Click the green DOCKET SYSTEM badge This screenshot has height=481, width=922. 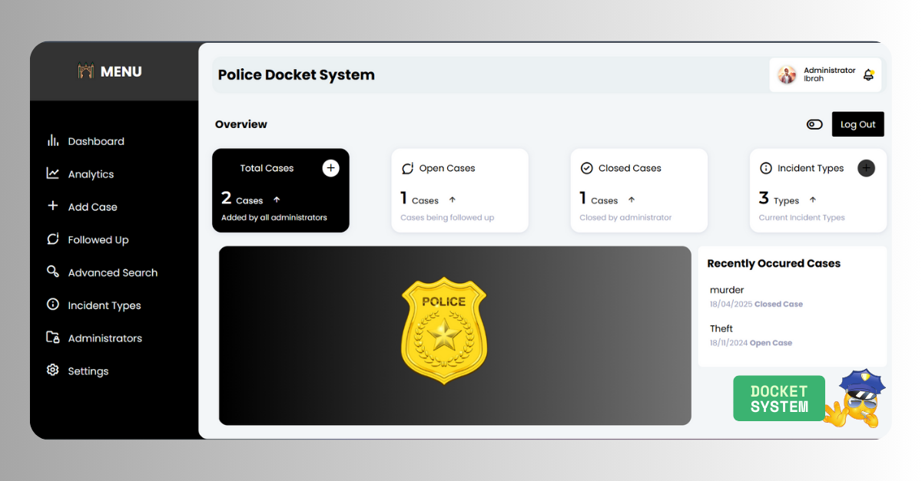(x=778, y=397)
